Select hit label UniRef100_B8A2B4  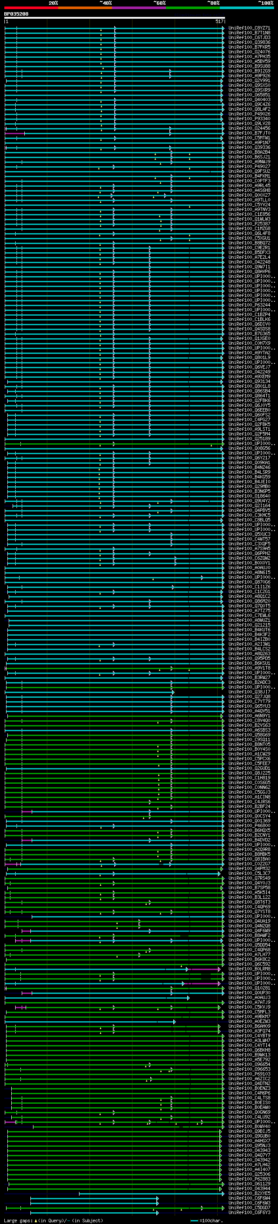pos(249,152)
